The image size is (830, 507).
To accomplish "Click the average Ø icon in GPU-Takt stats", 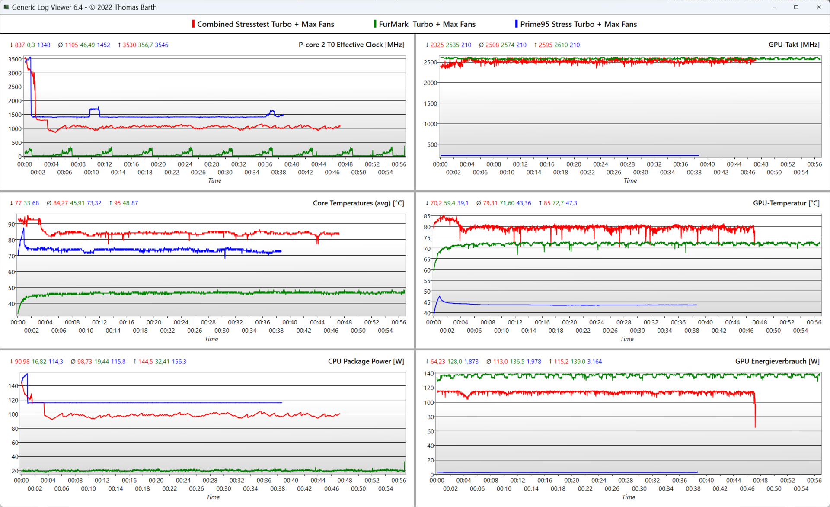I will [x=481, y=45].
